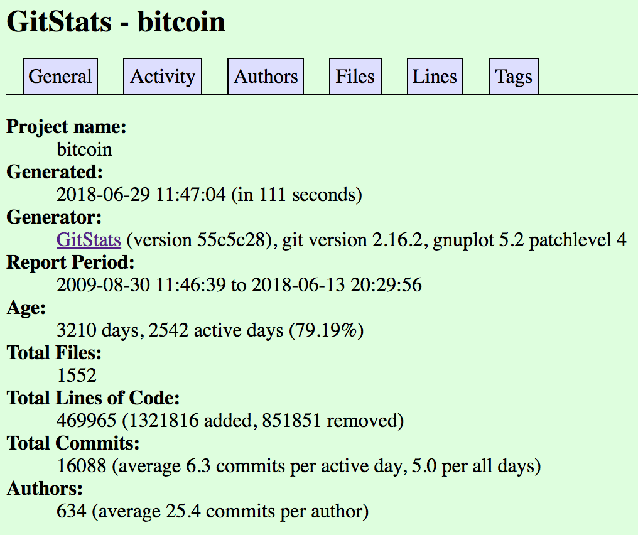This screenshot has height=535, width=638.
Task: Click the 634 authors statistics line
Action: pyautogui.click(x=212, y=511)
